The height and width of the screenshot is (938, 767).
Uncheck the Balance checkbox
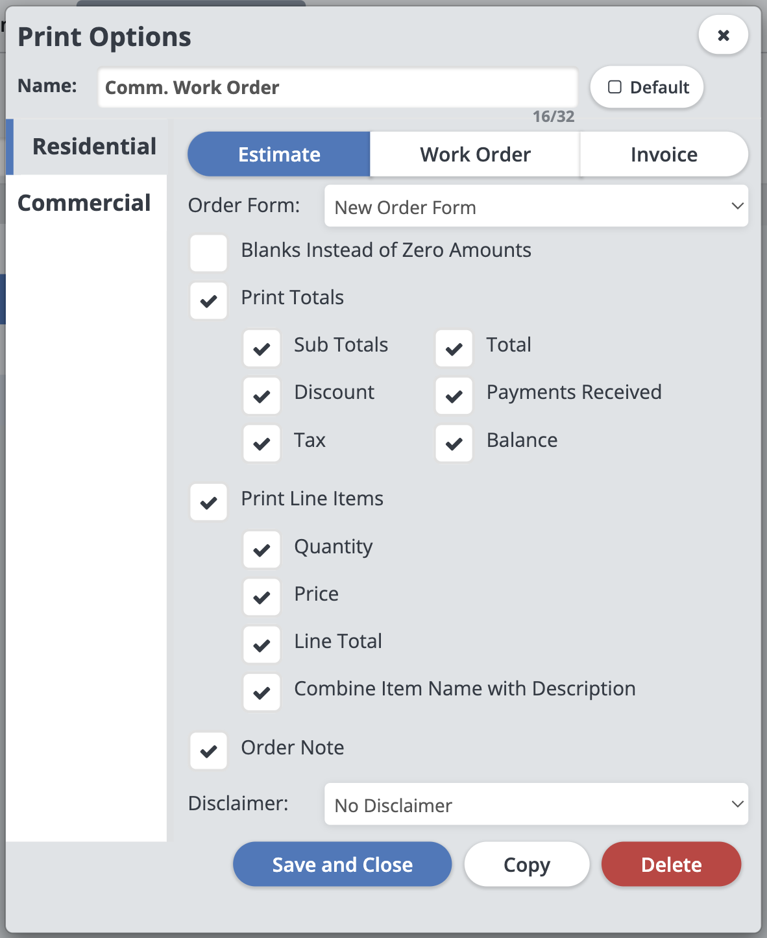(x=454, y=444)
